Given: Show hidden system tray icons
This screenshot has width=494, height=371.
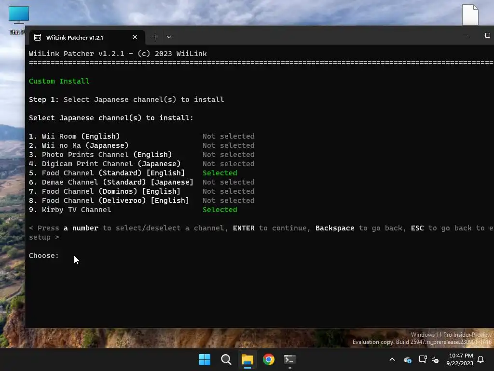Looking at the screenshot, I should tap(392, 359).
